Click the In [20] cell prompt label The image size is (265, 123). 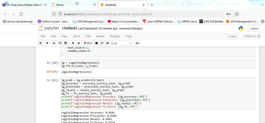point(53,63)
